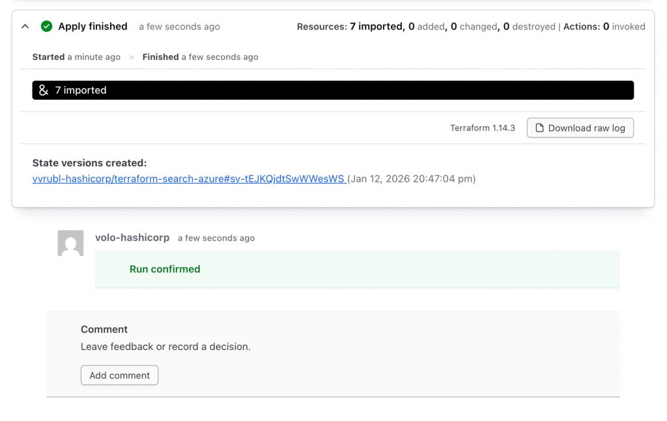
Task: Click the Jan 12, 2026 state version date
Action: [x=412, y=179]
